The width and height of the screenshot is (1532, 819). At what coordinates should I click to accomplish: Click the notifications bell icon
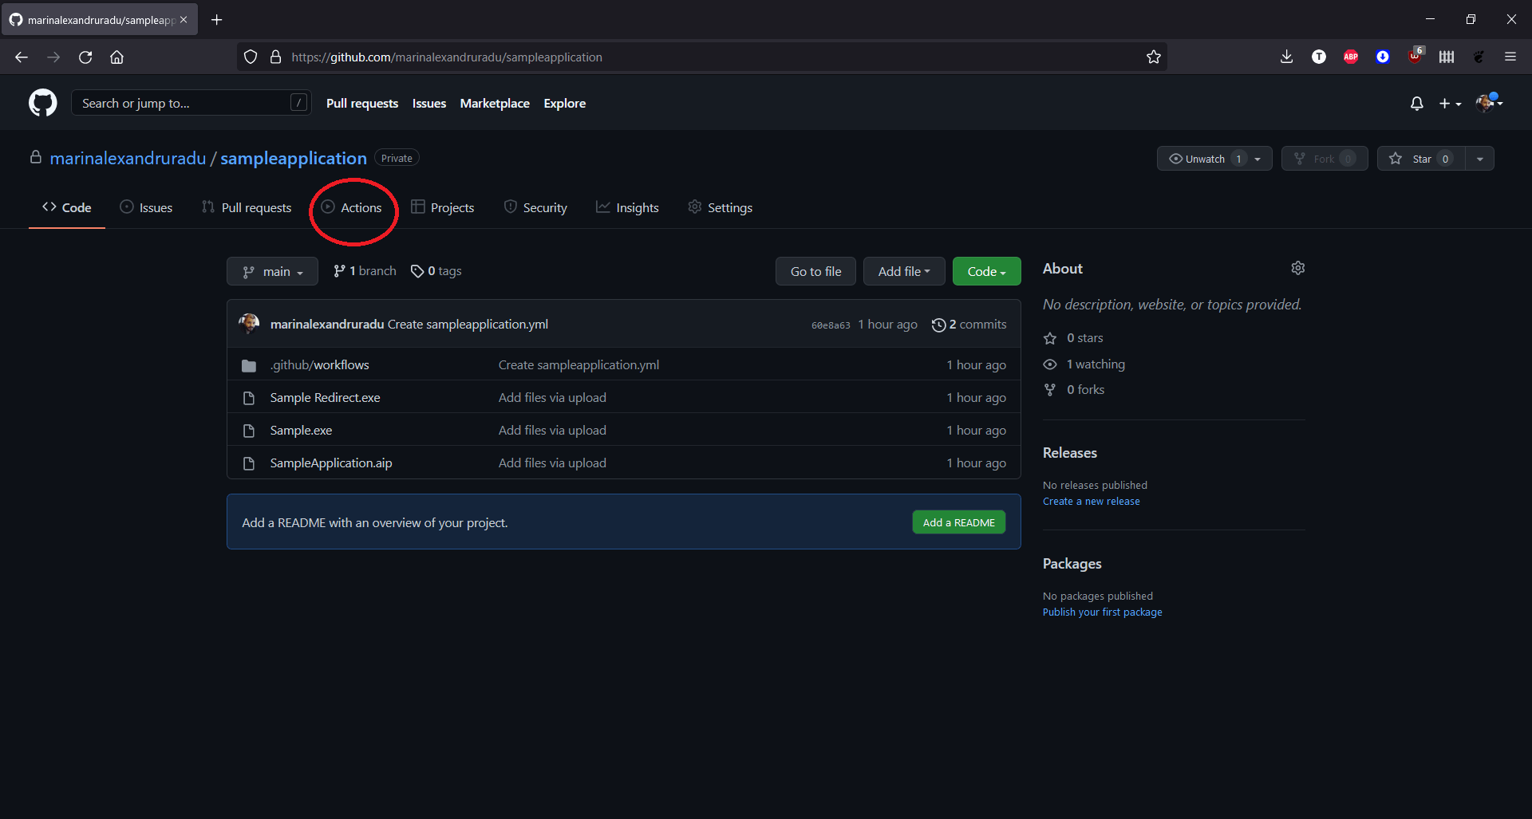[1416, 103]
